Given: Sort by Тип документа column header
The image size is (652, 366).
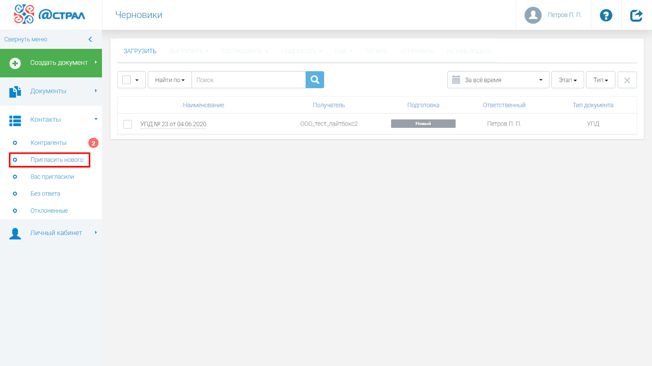Looking at the screenshot, I should 593,105.
